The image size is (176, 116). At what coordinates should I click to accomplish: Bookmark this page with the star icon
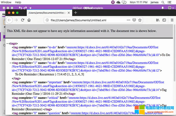click(140, 20)
